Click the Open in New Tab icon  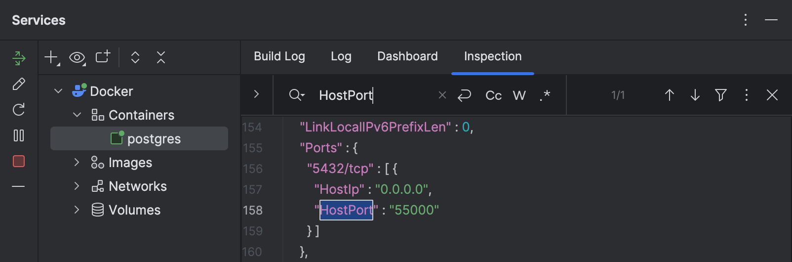click(x=103, y=57)
